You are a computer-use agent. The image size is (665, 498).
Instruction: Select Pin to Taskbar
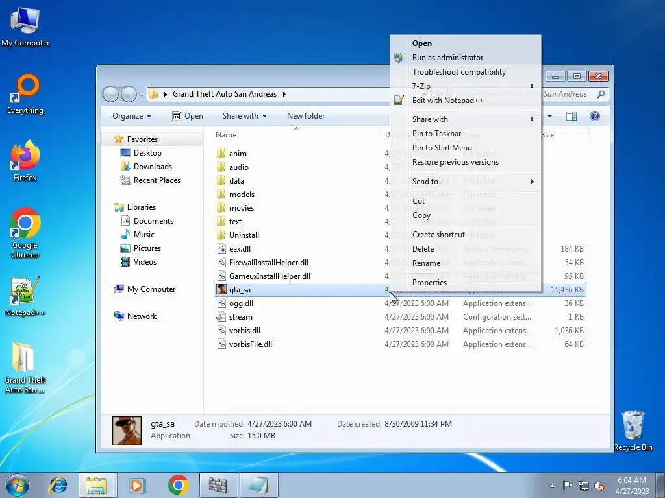466,134
